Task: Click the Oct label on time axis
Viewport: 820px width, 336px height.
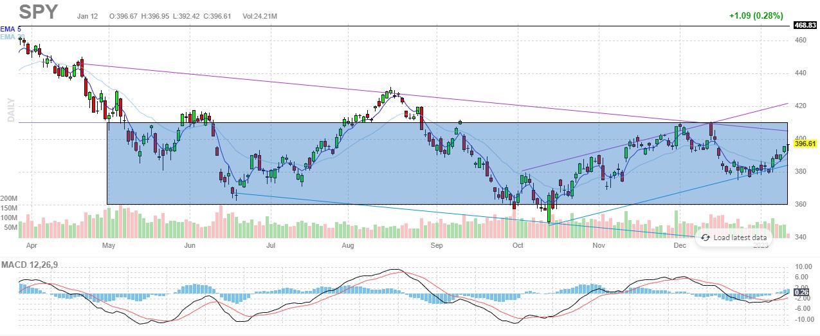Action: (518, 245)
